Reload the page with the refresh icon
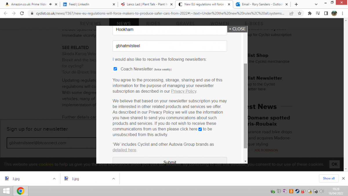 (x=22, y=13)
